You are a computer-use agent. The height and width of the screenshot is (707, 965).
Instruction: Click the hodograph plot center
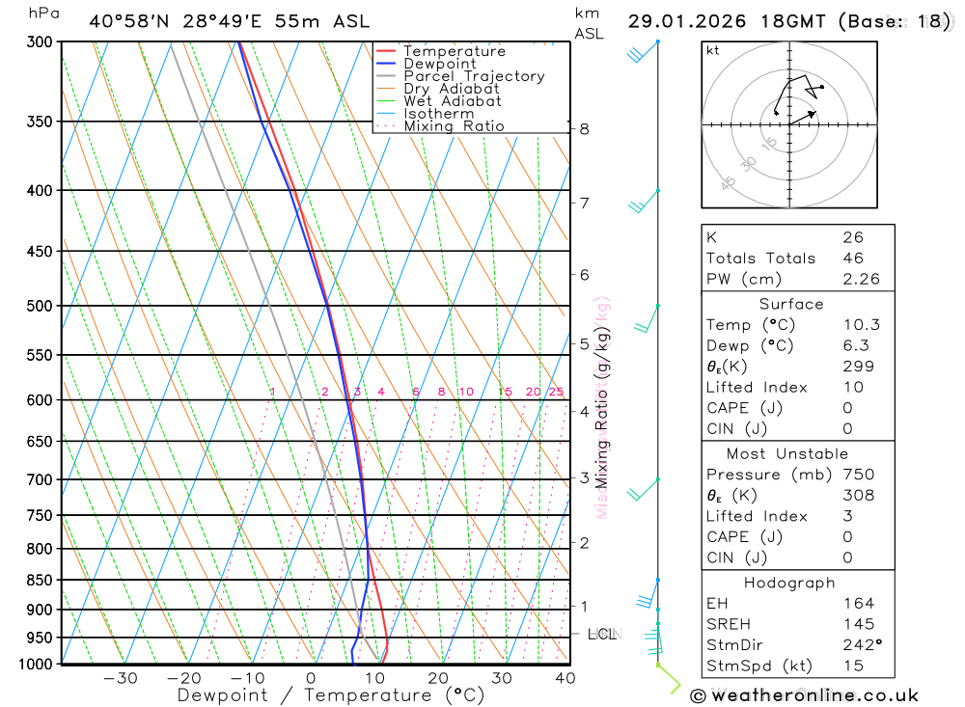tap(789, 125)
